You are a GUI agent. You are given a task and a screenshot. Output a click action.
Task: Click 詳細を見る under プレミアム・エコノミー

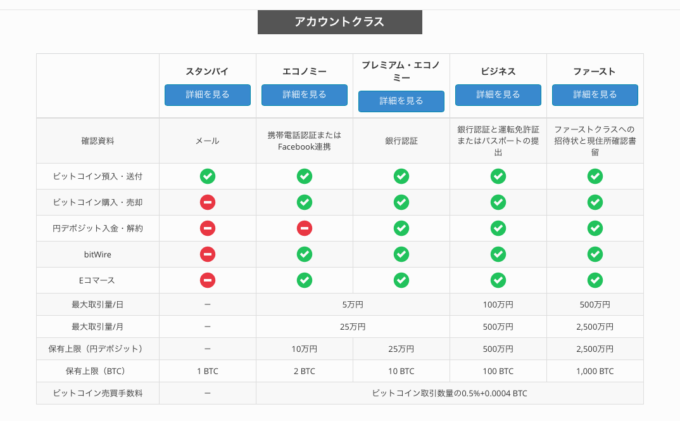point(401,100)
